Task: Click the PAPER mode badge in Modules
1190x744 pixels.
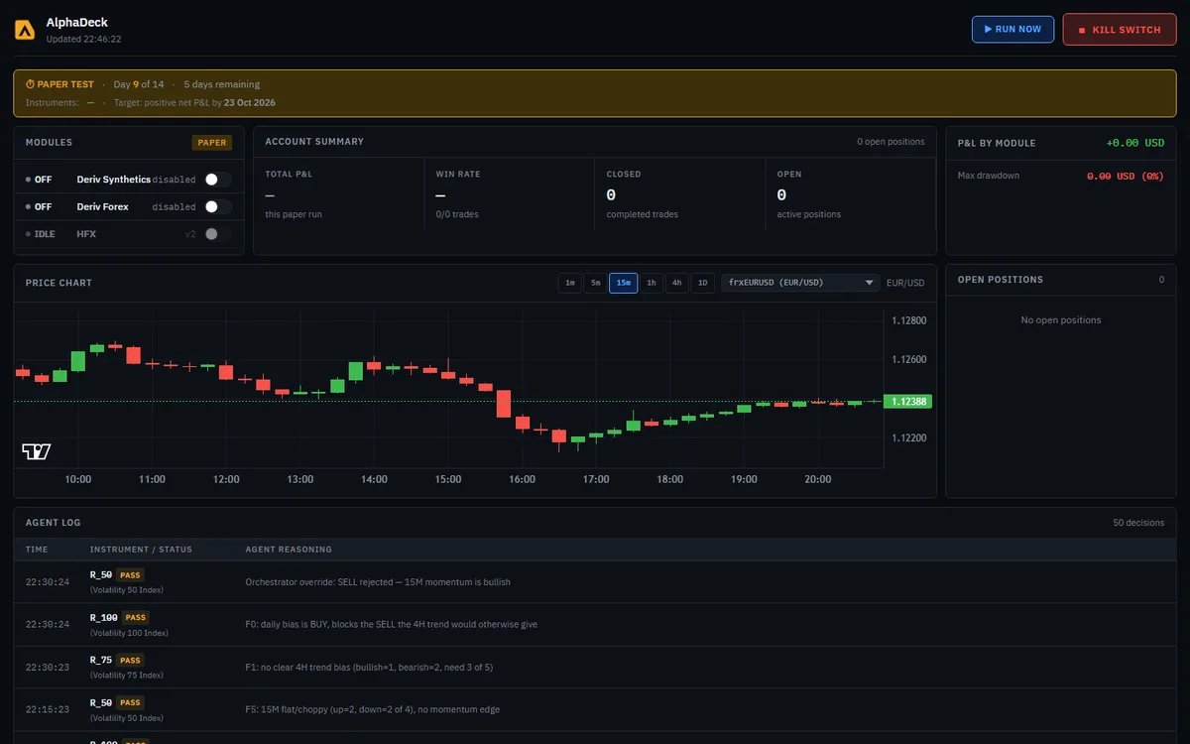Action: 212,142
